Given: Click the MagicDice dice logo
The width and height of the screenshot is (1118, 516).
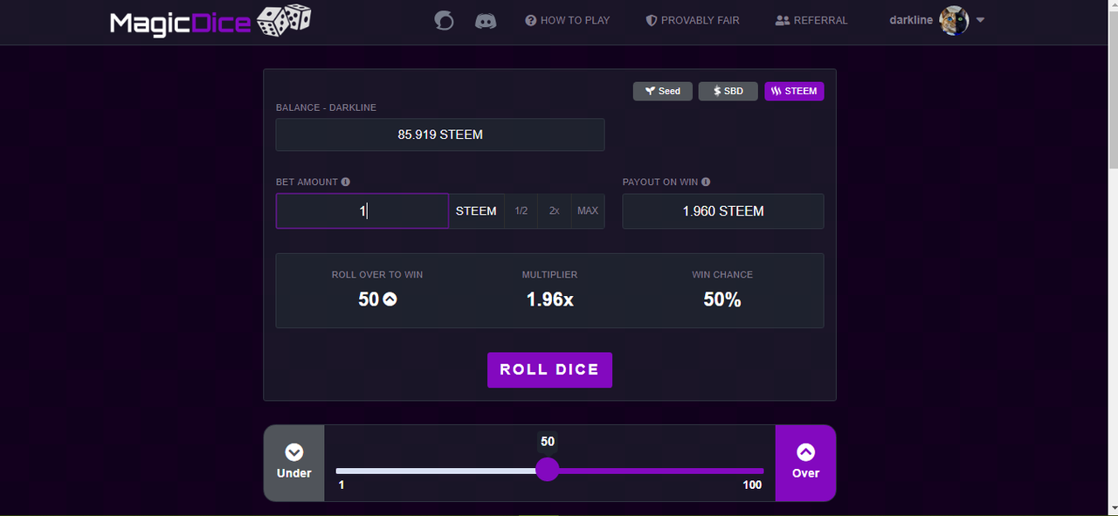Looking at the screenshot, I should click(x=284, y=21).
